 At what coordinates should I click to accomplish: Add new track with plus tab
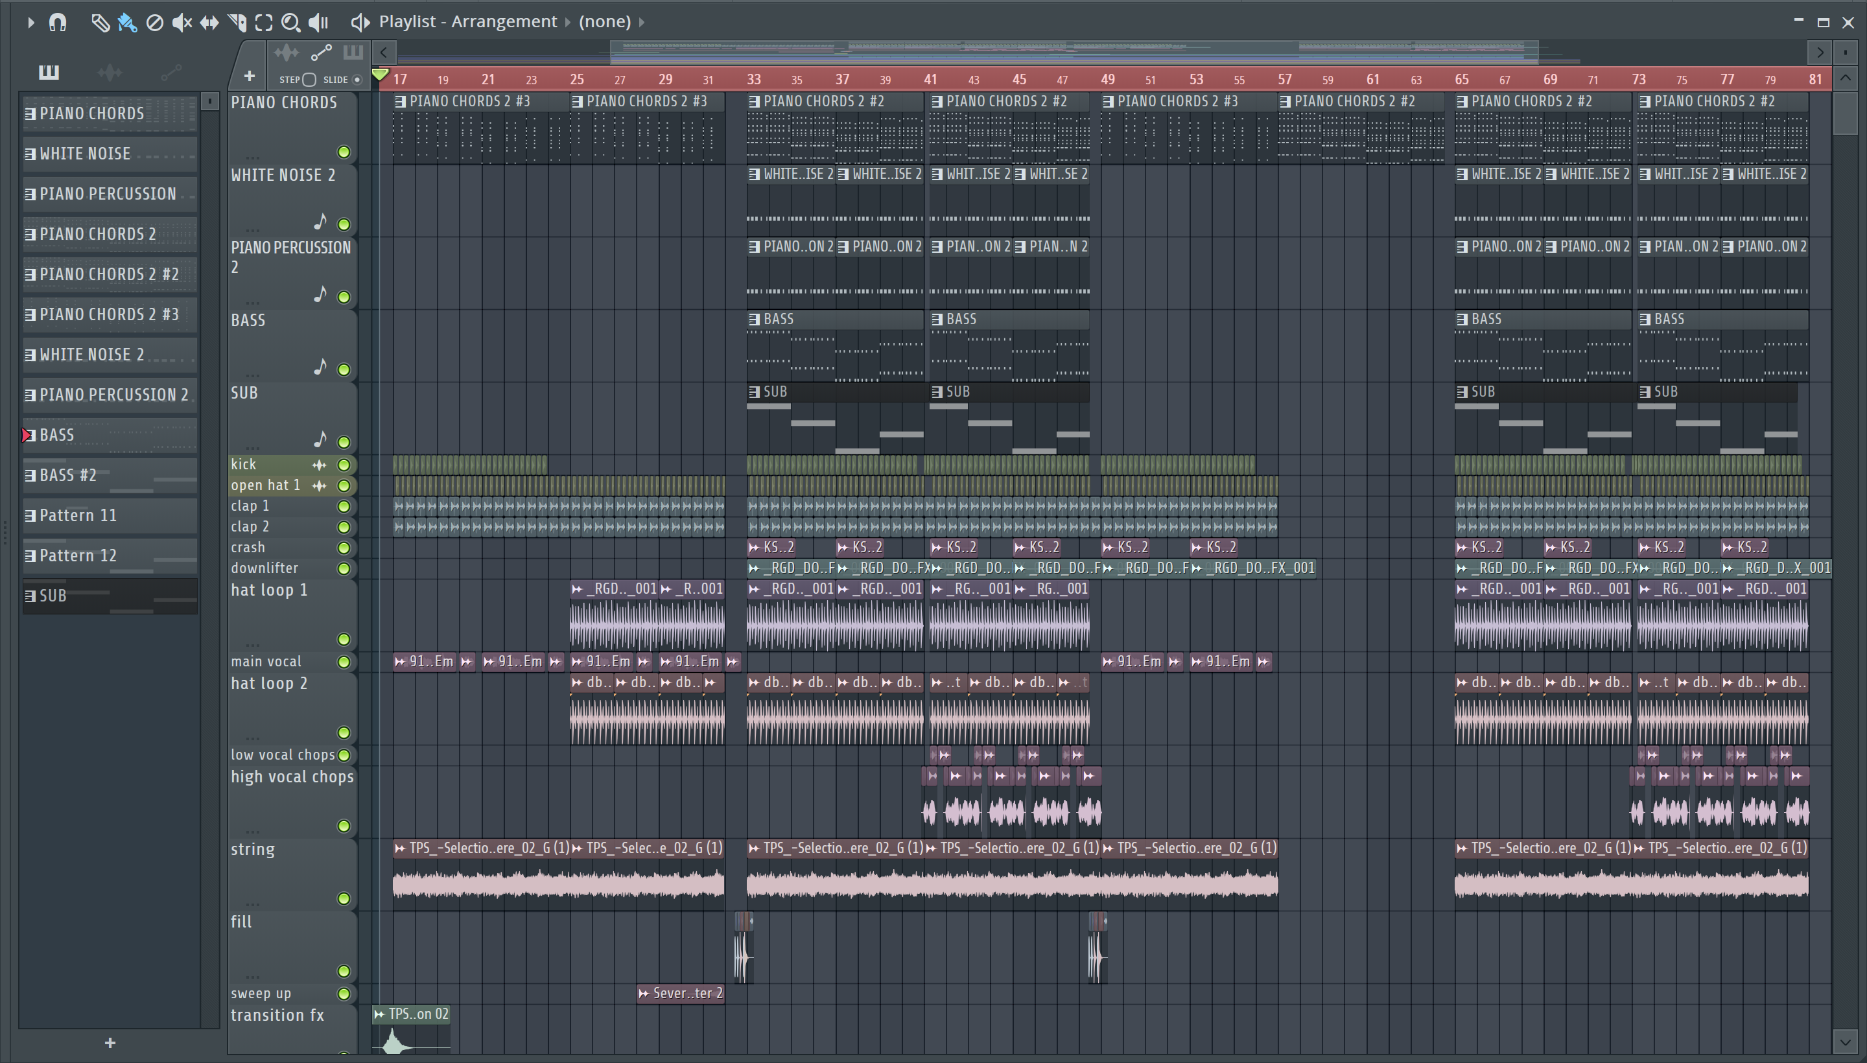click(x=249, y=76)
